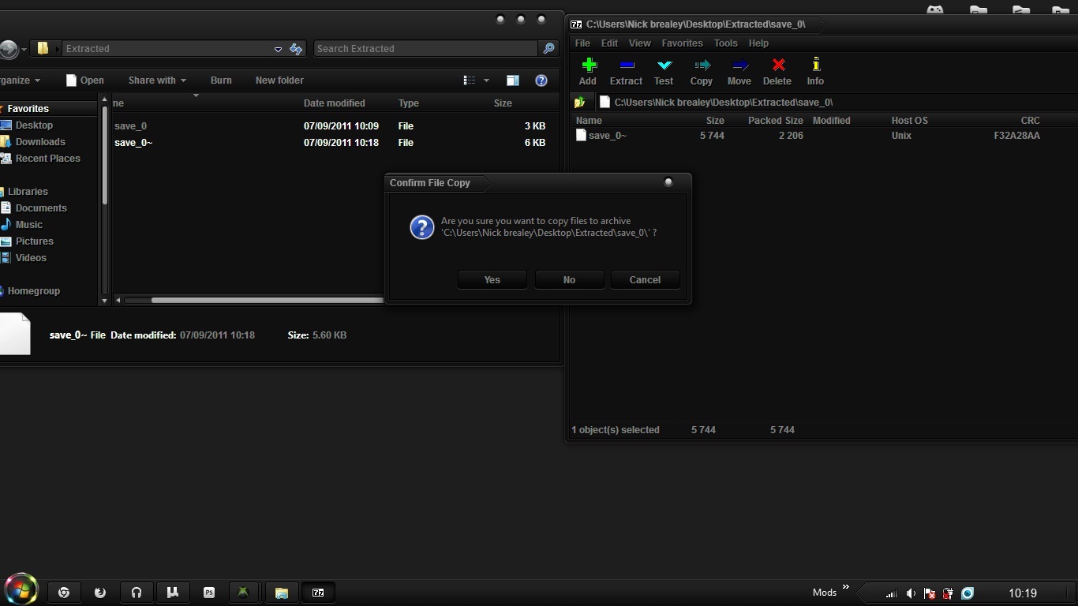1078x606 pixels.
Task: Open the Favorites menu in 7-Zip
Action: (x=682, y=43)
